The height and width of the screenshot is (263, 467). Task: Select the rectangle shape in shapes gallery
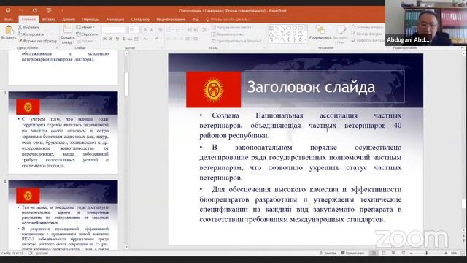point(289,28)
